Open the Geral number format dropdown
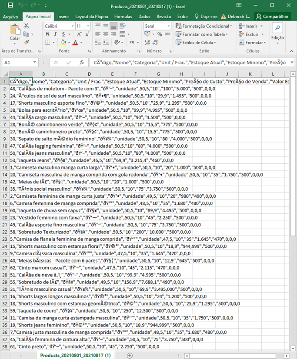Screen dimensions: 297x359 169,26
